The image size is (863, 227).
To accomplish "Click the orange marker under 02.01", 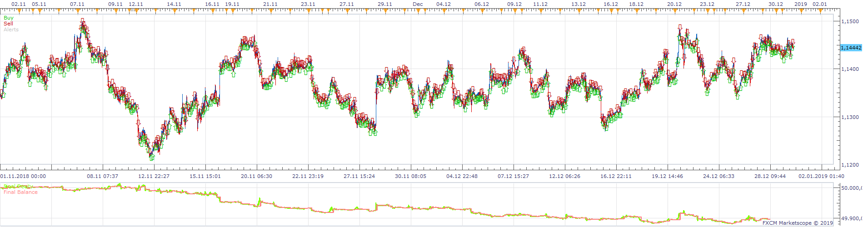I will point(820,10).
